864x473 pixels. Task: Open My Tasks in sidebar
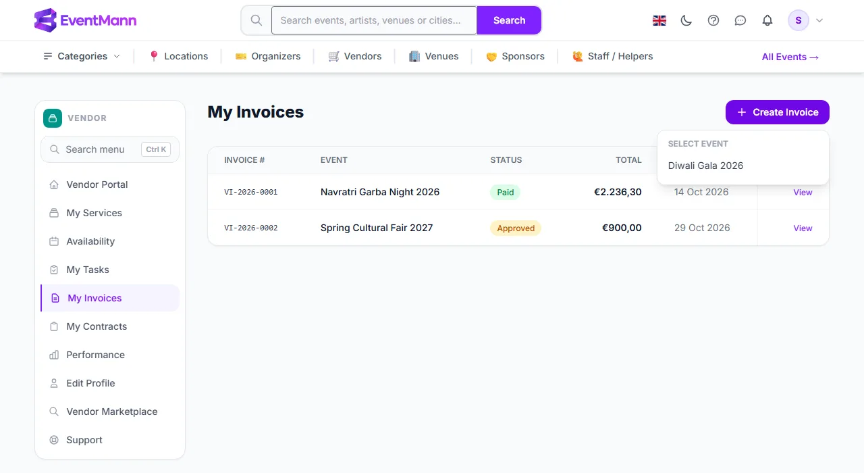(x=110, y=270)
